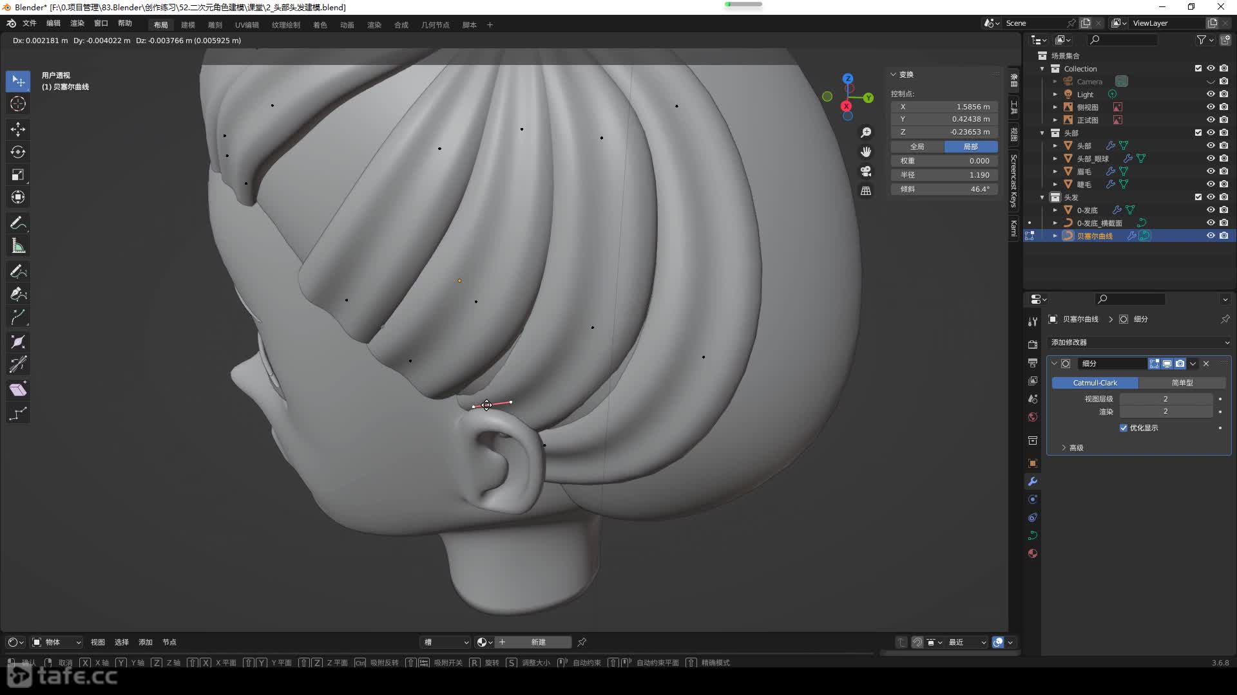Viewport: 1237px width, 695px height.
Task: Open the 最近 snapping dropdown
Action: coord(966,642)
